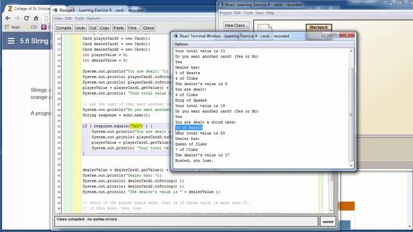Click the Paste button in the editor
Screen dimensions: 413x232
pyautogui.click(x=119, y=28)
